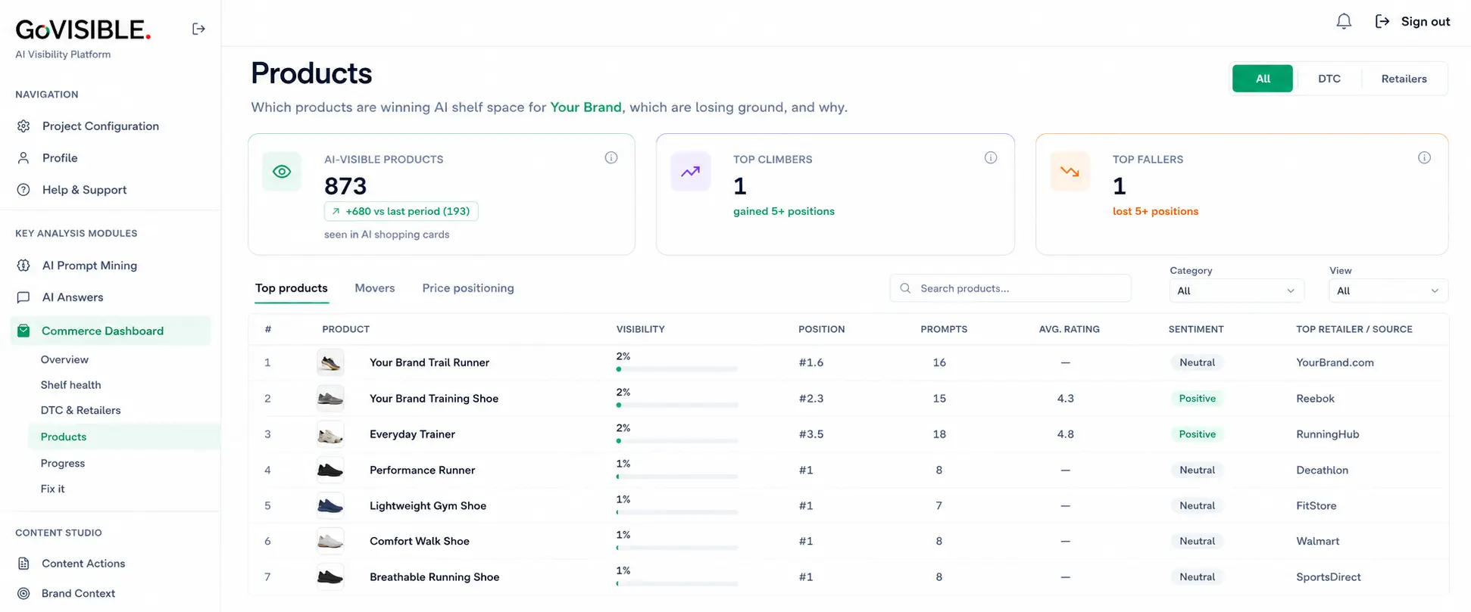Click Neutral badge for Performance Runner

click(1197, 470)
